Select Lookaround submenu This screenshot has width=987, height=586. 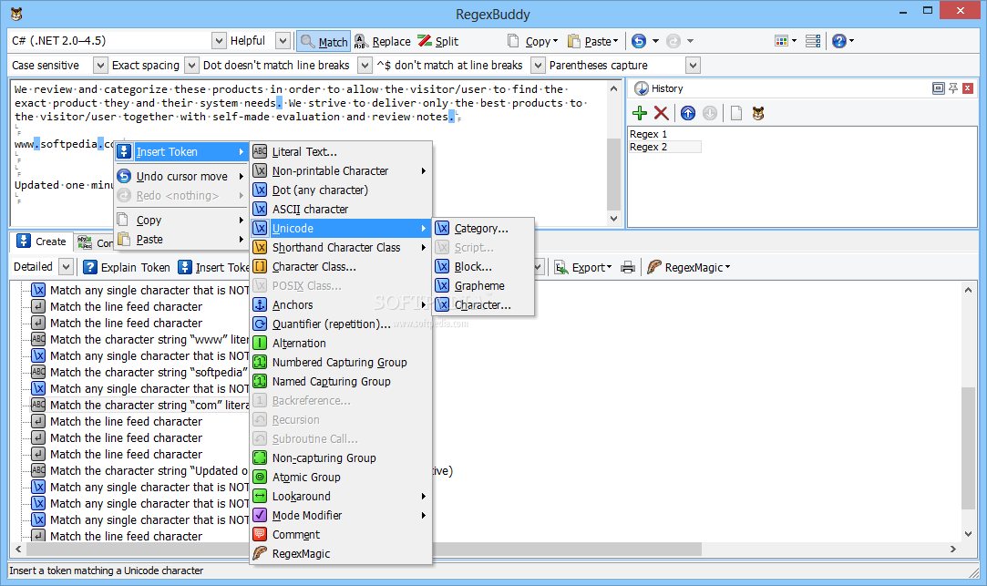pyautogui.click(x=341, y=497)
